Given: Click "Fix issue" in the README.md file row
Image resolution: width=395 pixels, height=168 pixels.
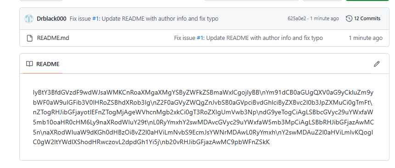Looking at the screenshot, I should pos(185,38).
